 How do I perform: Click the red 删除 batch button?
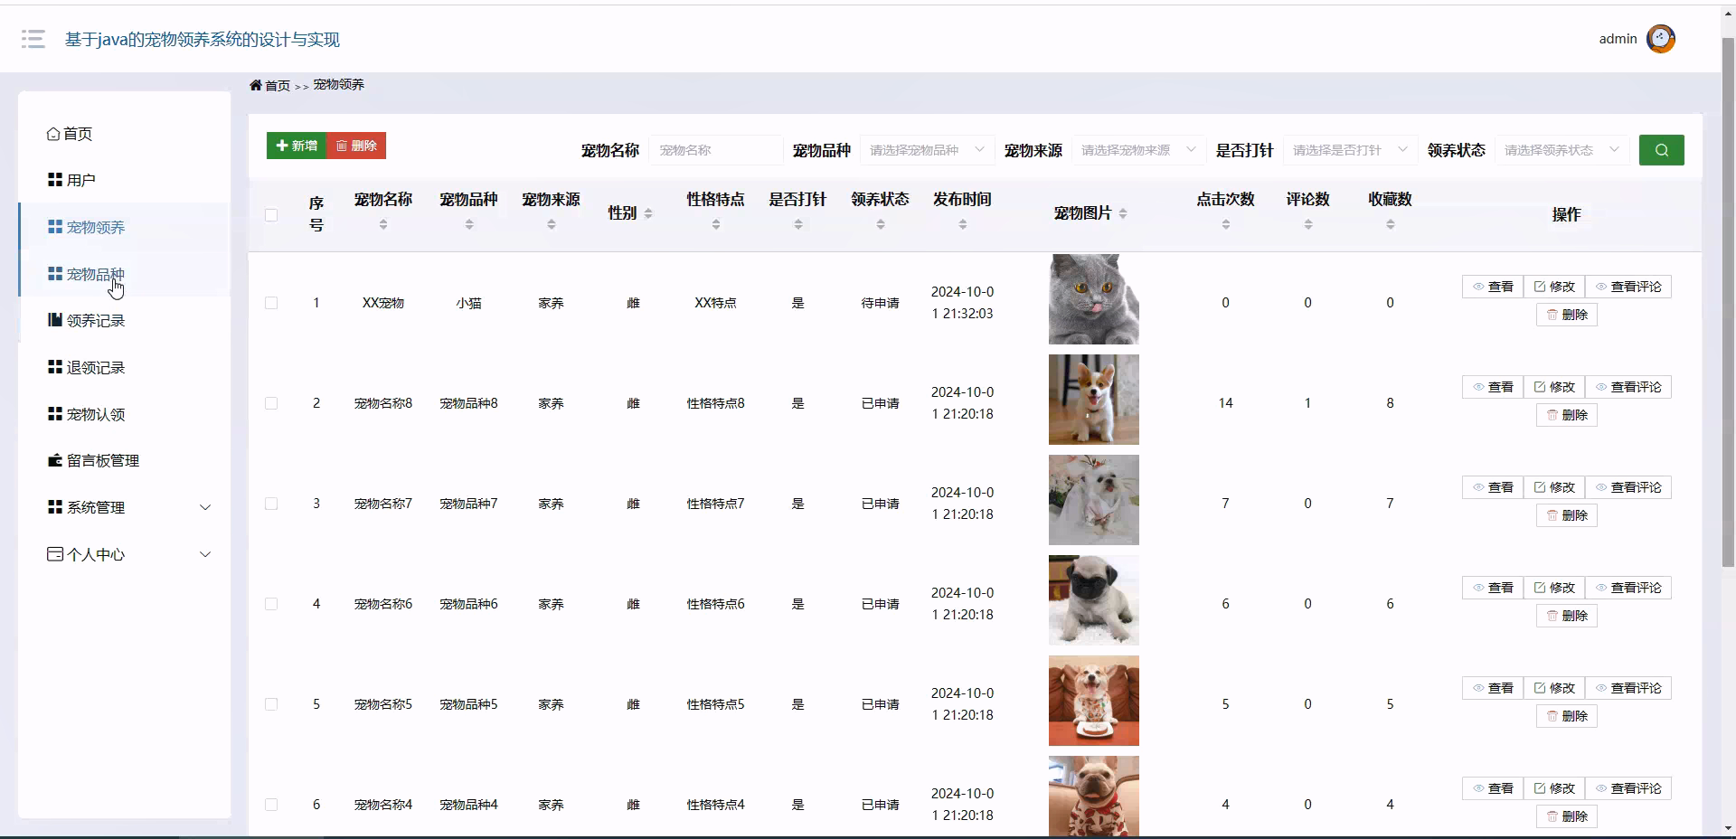click(356, 146)
